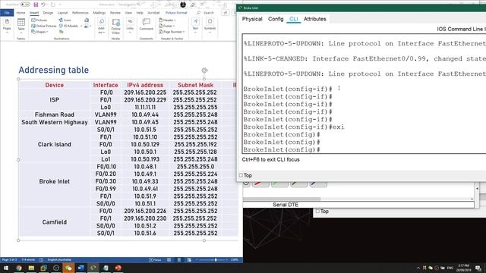The width and height of the screenshot is (486, 273).
Task: Open the Config tab in Broke Inlet window
Action: click(276, 19)
